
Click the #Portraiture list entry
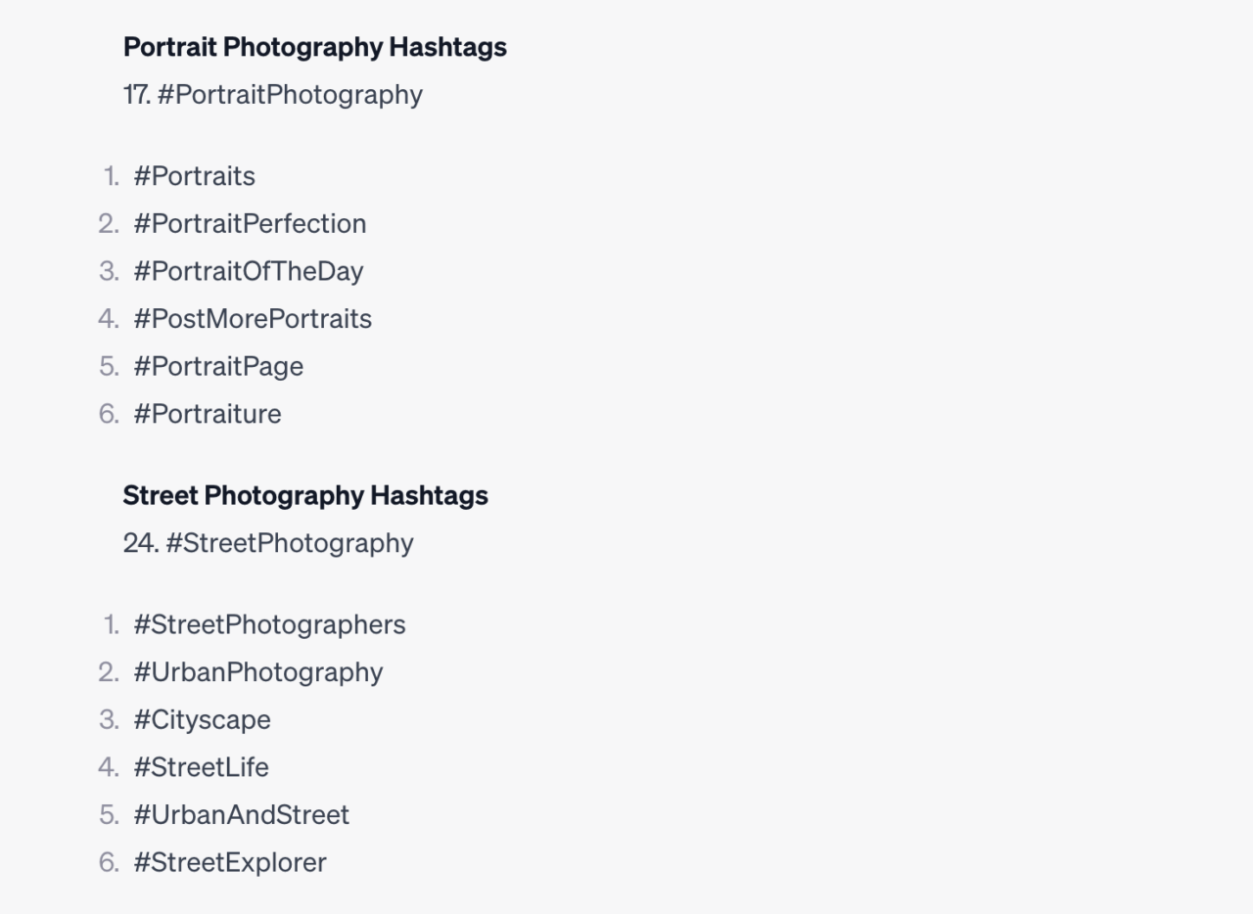click(208, 414)
